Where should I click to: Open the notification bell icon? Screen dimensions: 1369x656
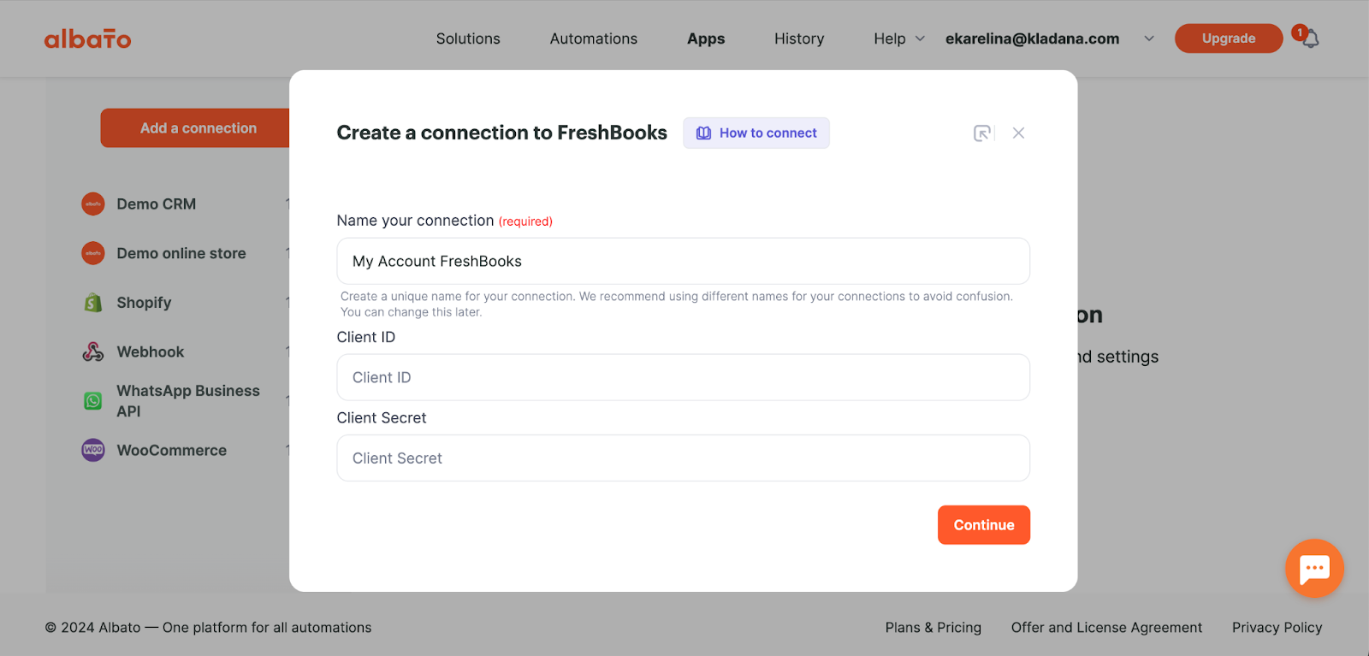coord(1310,38)
